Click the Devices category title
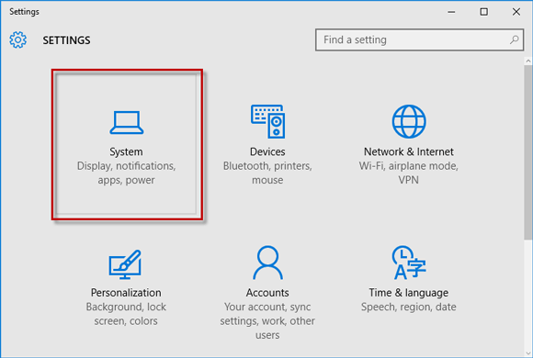 267,151
